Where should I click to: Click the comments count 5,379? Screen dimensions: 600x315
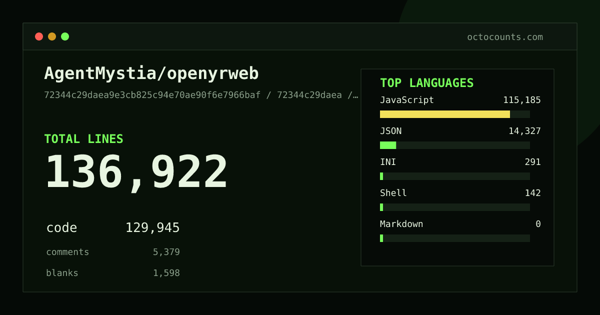click(x=166, y=252)
